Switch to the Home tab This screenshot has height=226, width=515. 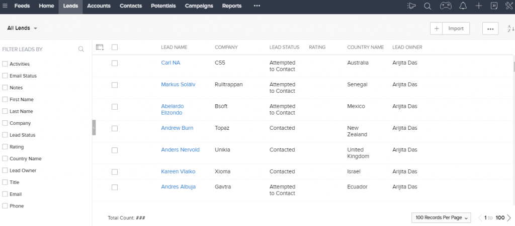coord(47,6)
